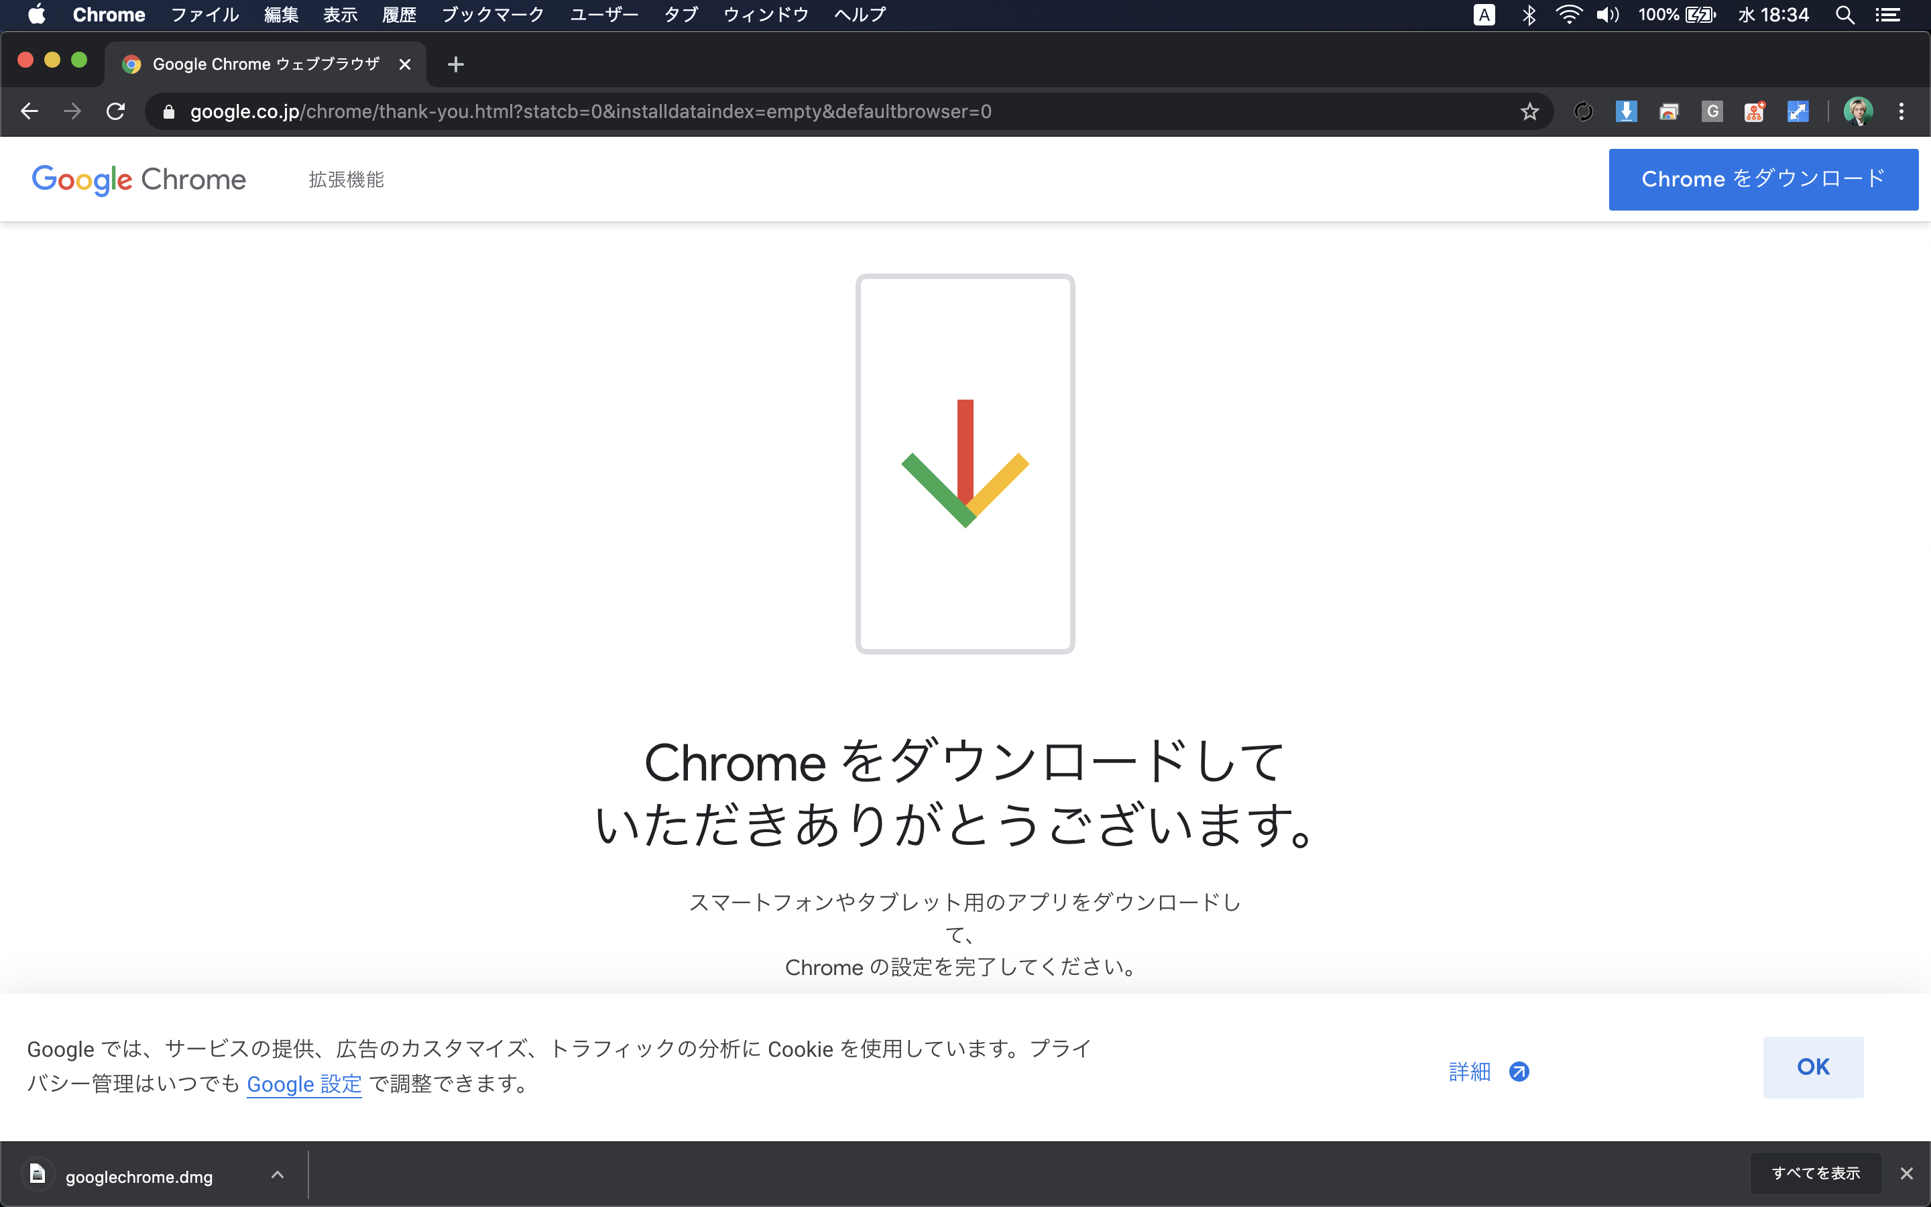Open the 表示 menu

point(340,14)
